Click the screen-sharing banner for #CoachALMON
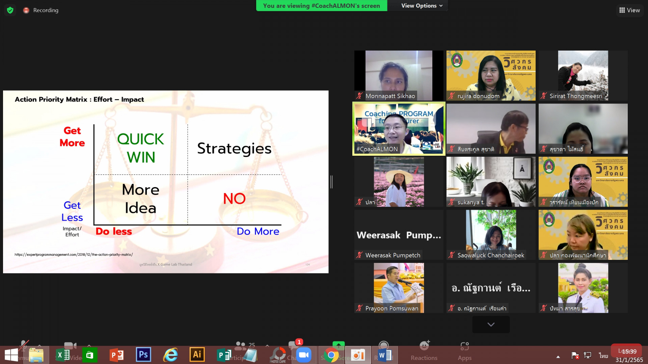This screenshot has height=364, width=648. coord(321,6)
